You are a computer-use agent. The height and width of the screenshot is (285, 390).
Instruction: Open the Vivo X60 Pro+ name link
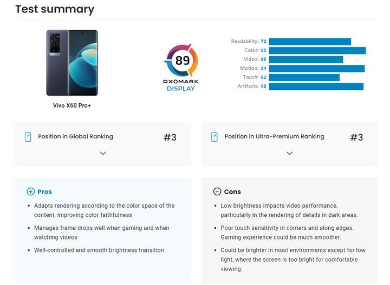pos(71,105)
